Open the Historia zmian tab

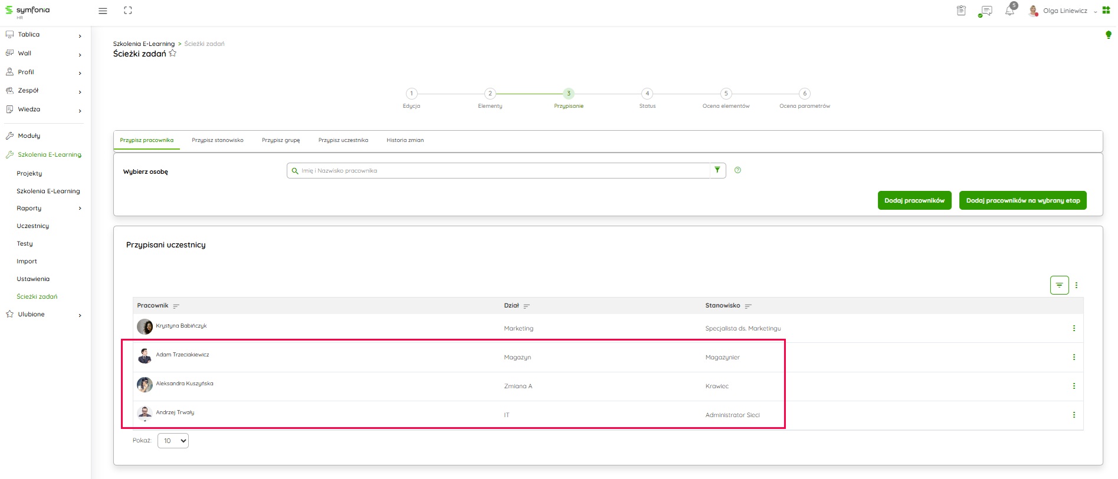pos(405,140)
